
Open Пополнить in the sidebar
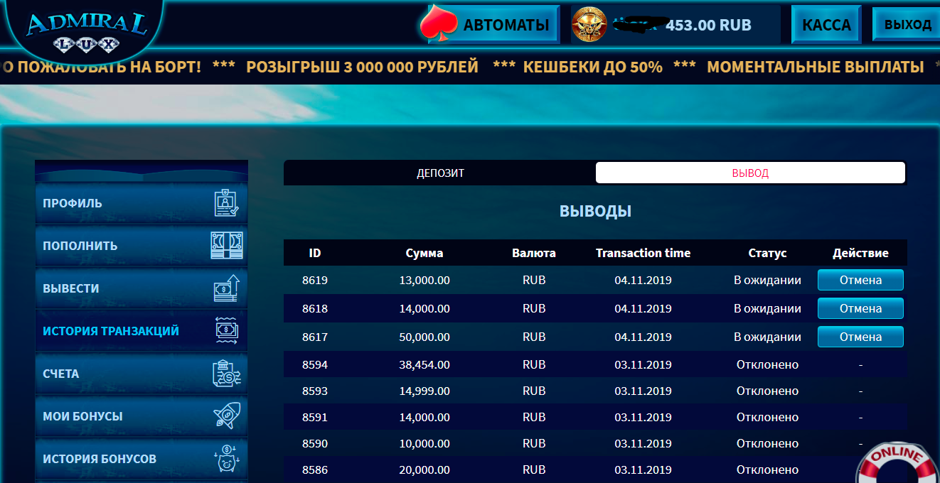tap(141, 246)
